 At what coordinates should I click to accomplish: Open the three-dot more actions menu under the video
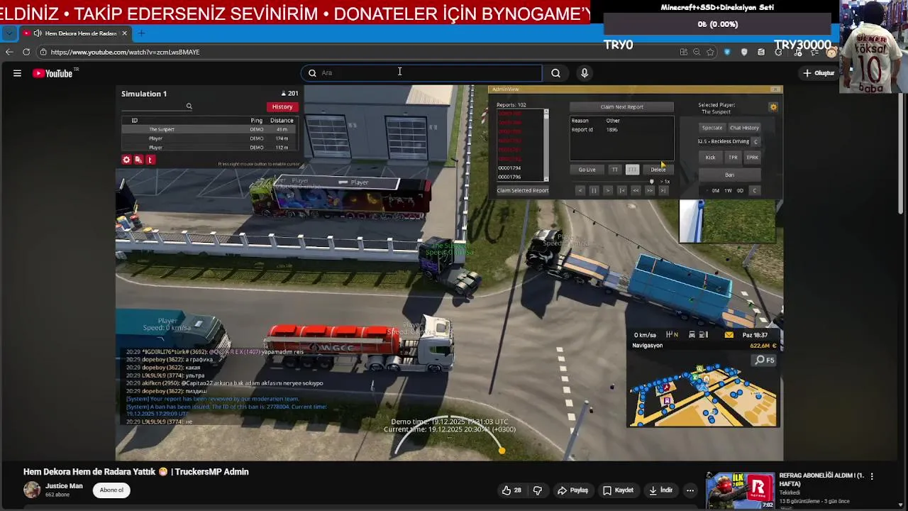click(690, 490)
